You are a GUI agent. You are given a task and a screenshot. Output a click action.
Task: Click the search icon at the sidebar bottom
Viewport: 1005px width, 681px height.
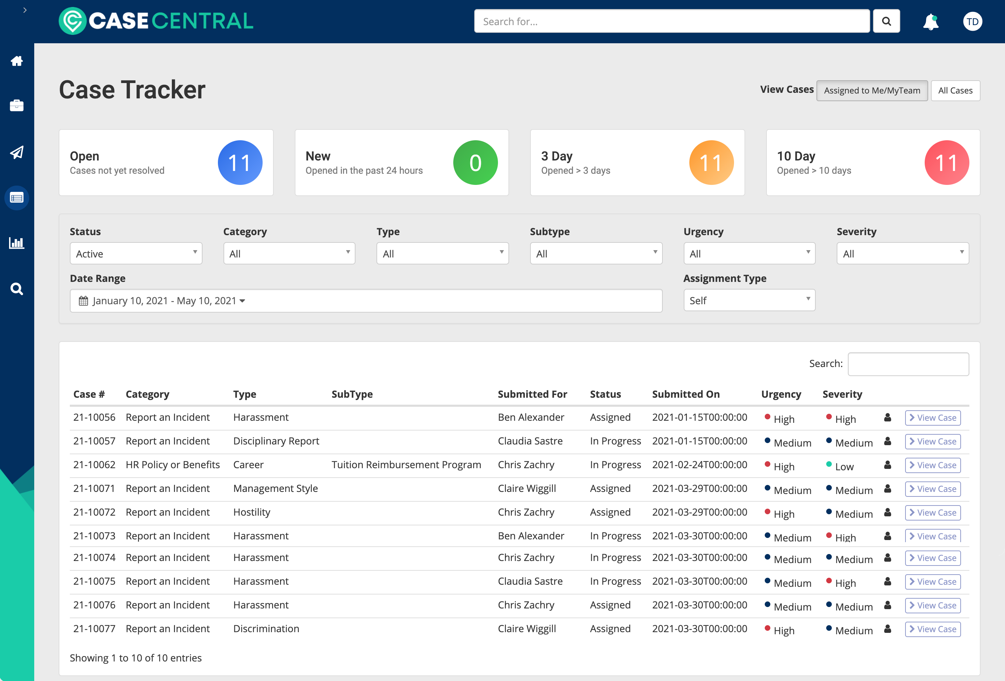(17, 289)
